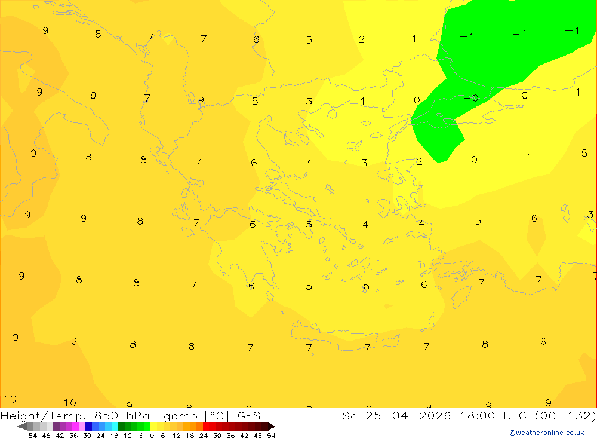Click the -6 legend label
The image size is (597, 438).
[139, 436]
